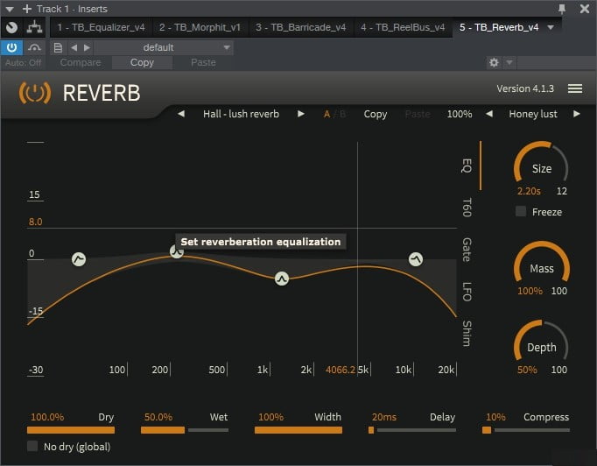Click Auto: Off automation toggle

(24, 62)
